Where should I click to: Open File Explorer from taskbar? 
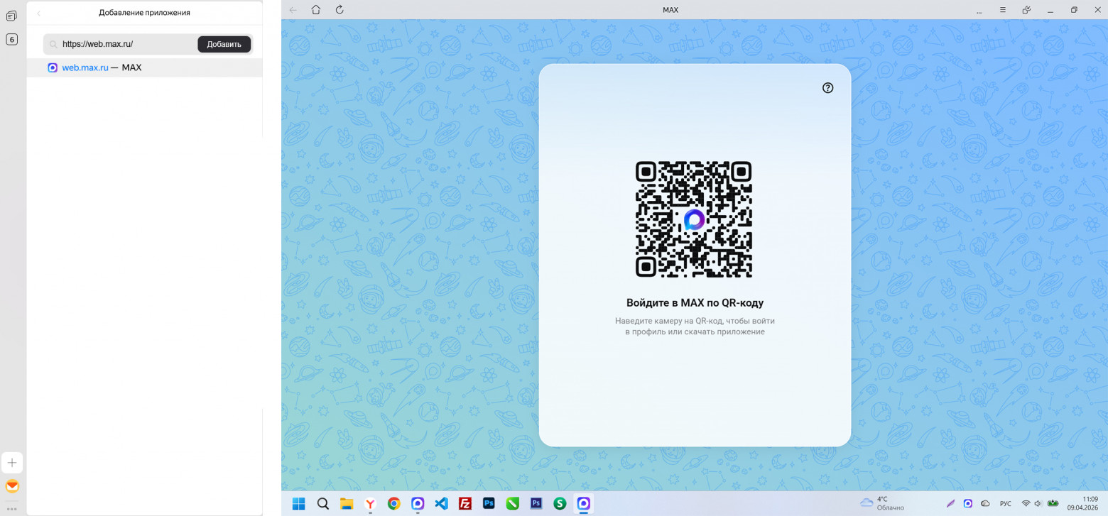pos(347,503)
